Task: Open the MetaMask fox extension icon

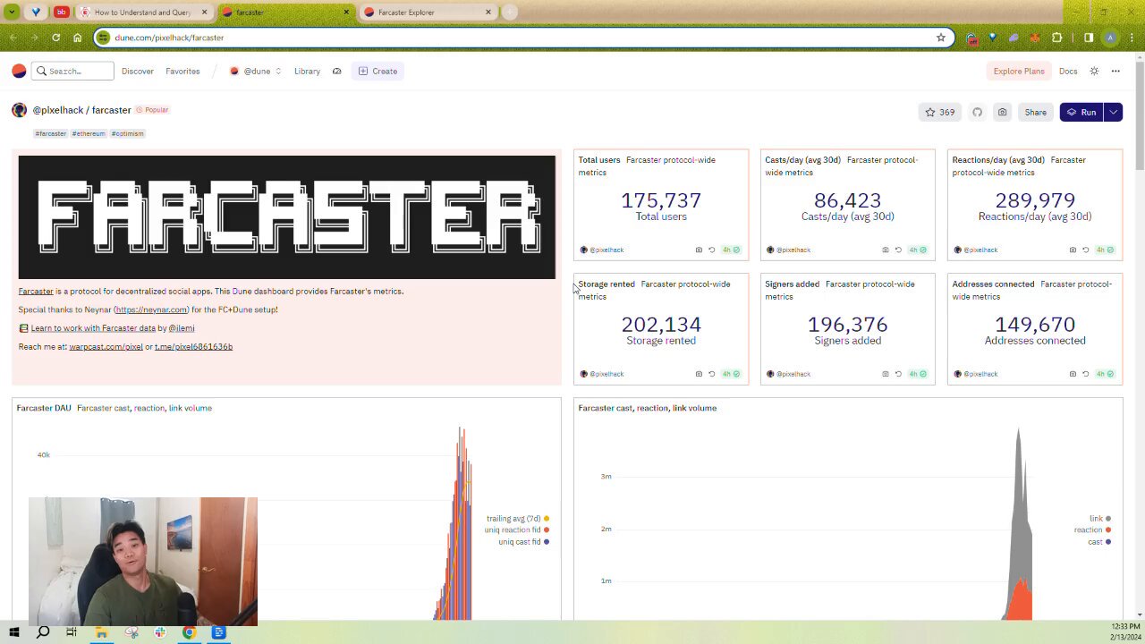Action: coord(1036,38)
